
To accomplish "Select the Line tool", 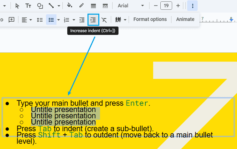I will 51,6.
